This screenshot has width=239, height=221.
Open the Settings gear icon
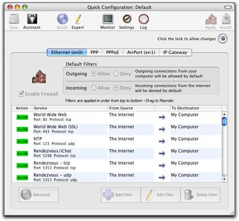click(127, 19)
